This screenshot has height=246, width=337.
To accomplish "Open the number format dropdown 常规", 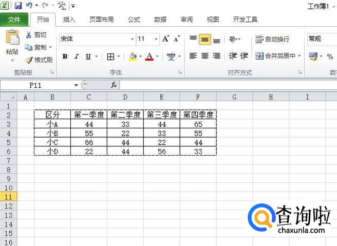I will (322, 39).
